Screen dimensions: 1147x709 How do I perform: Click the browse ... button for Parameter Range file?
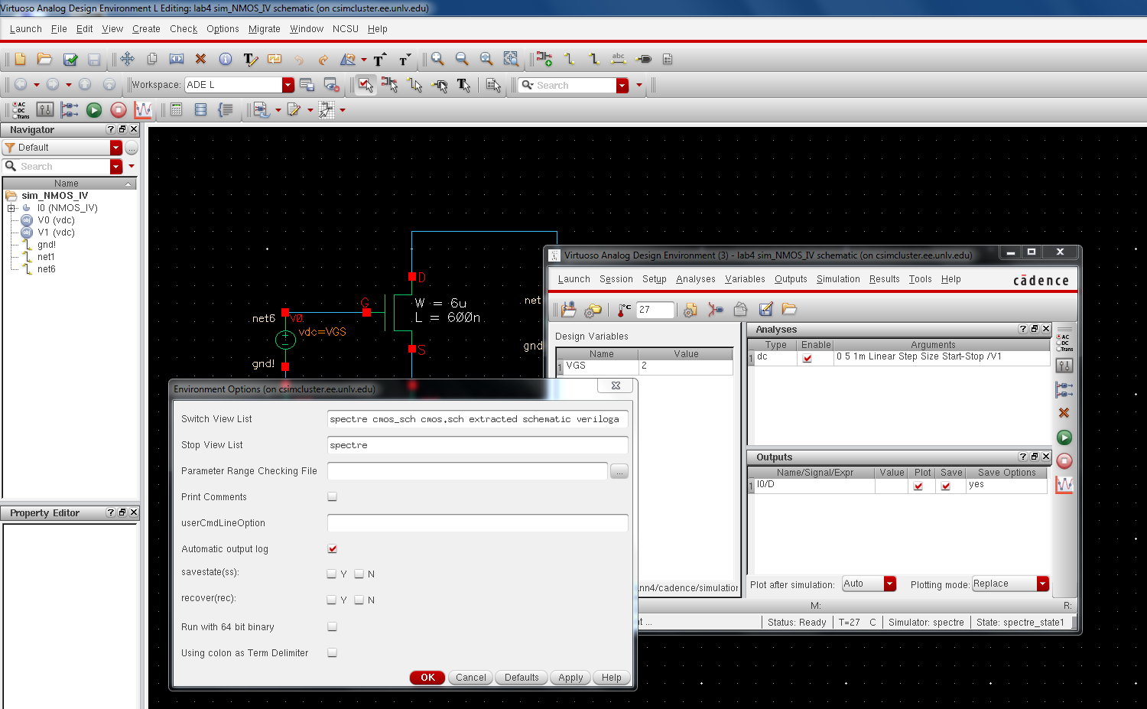pos(619,471)
